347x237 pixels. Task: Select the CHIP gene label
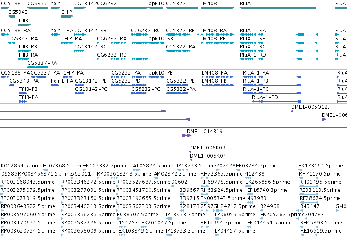[x=66, y=12]
